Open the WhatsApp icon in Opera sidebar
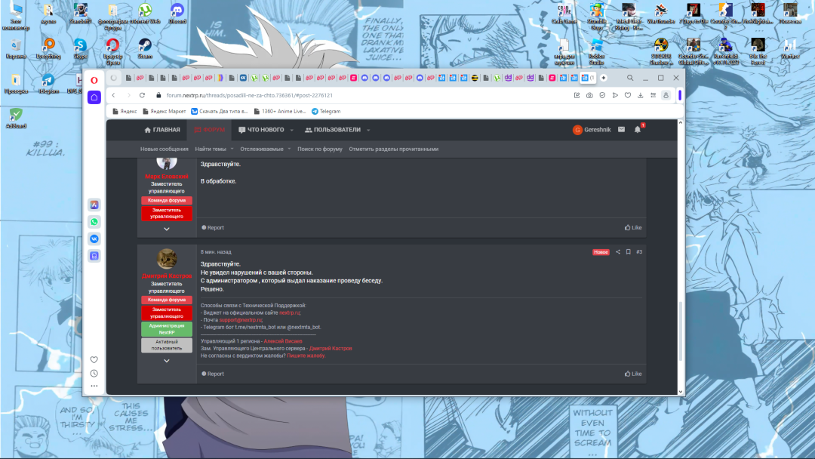815x459 pixels. (94, 222)
